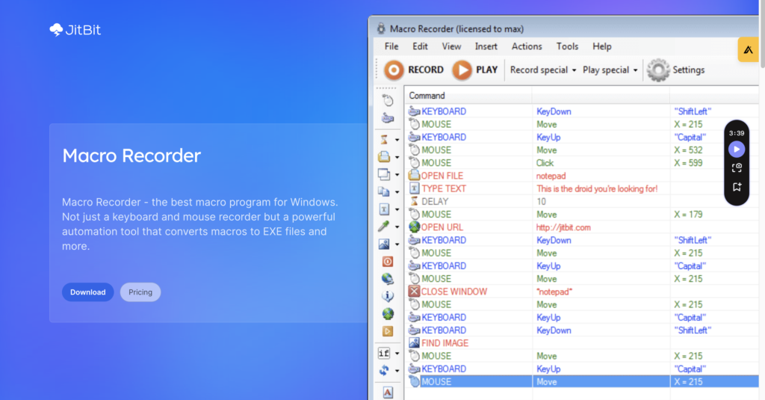Viewport: 765px width, 400px height.
Task: Open dropdown arrow beside window command icon
Action: (397, 175)
